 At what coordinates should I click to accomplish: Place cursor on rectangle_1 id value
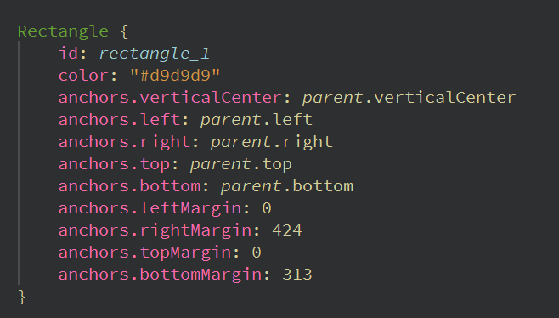pos(155,54)
